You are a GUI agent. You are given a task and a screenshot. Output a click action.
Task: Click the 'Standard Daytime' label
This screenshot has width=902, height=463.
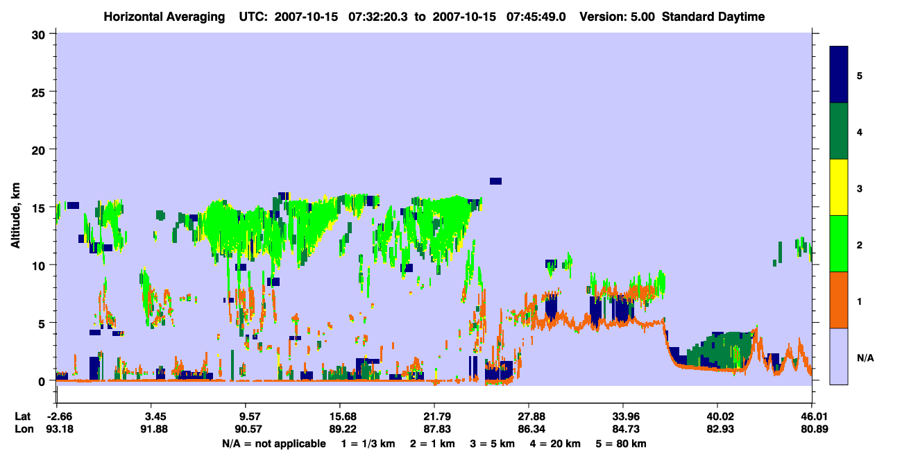coord(713,17)
